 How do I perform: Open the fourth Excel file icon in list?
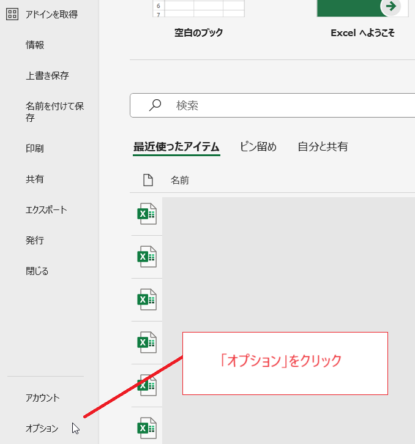click(147, 342)
